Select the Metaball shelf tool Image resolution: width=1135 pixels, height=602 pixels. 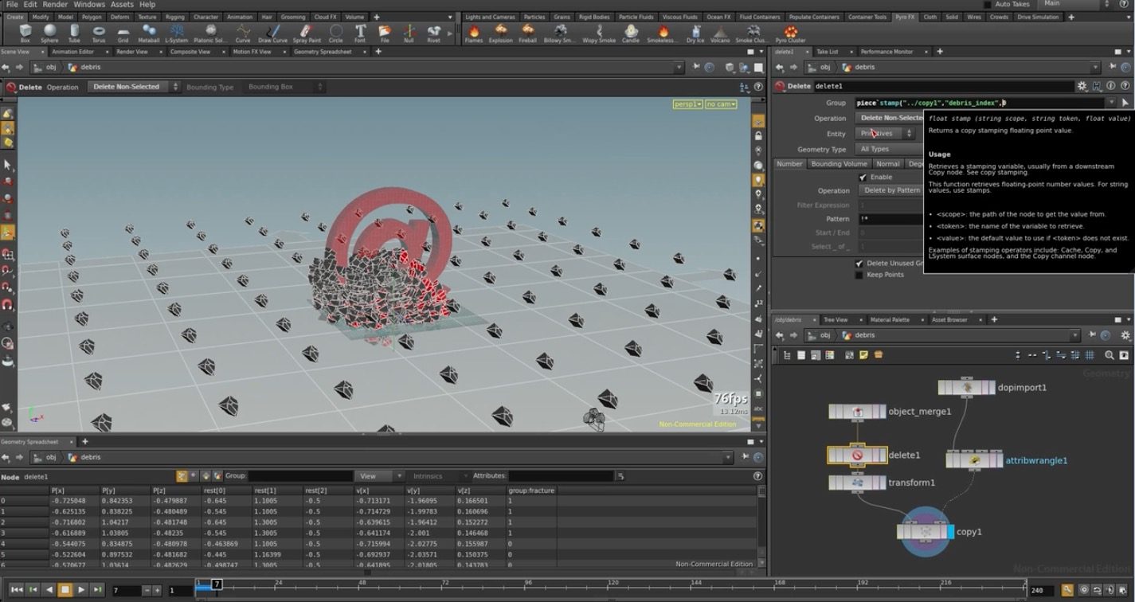[149, 33]
